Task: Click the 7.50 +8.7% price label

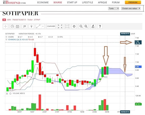Action: (138, 42)
